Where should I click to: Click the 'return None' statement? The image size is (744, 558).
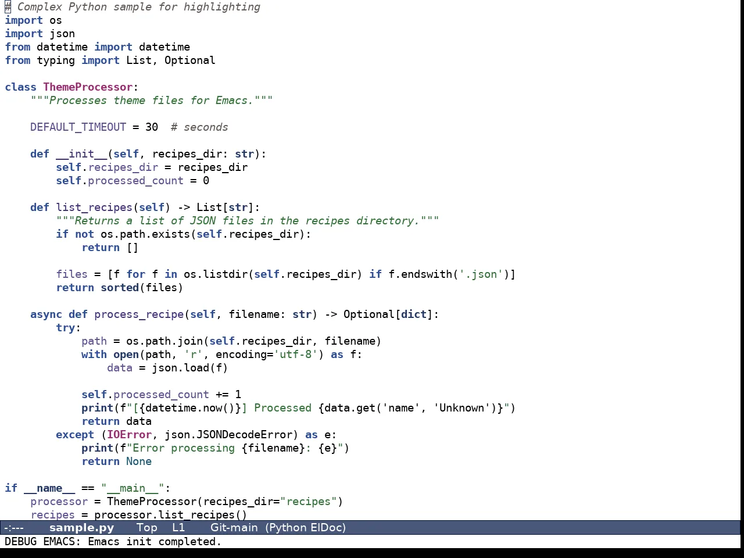[x=116, y=462]
